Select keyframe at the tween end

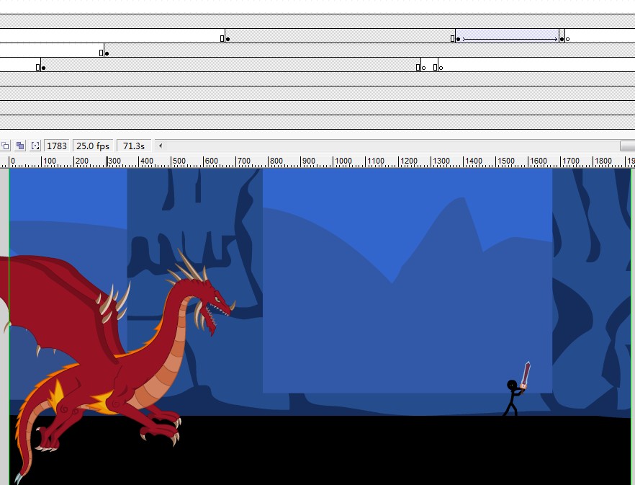click(562, 39)
